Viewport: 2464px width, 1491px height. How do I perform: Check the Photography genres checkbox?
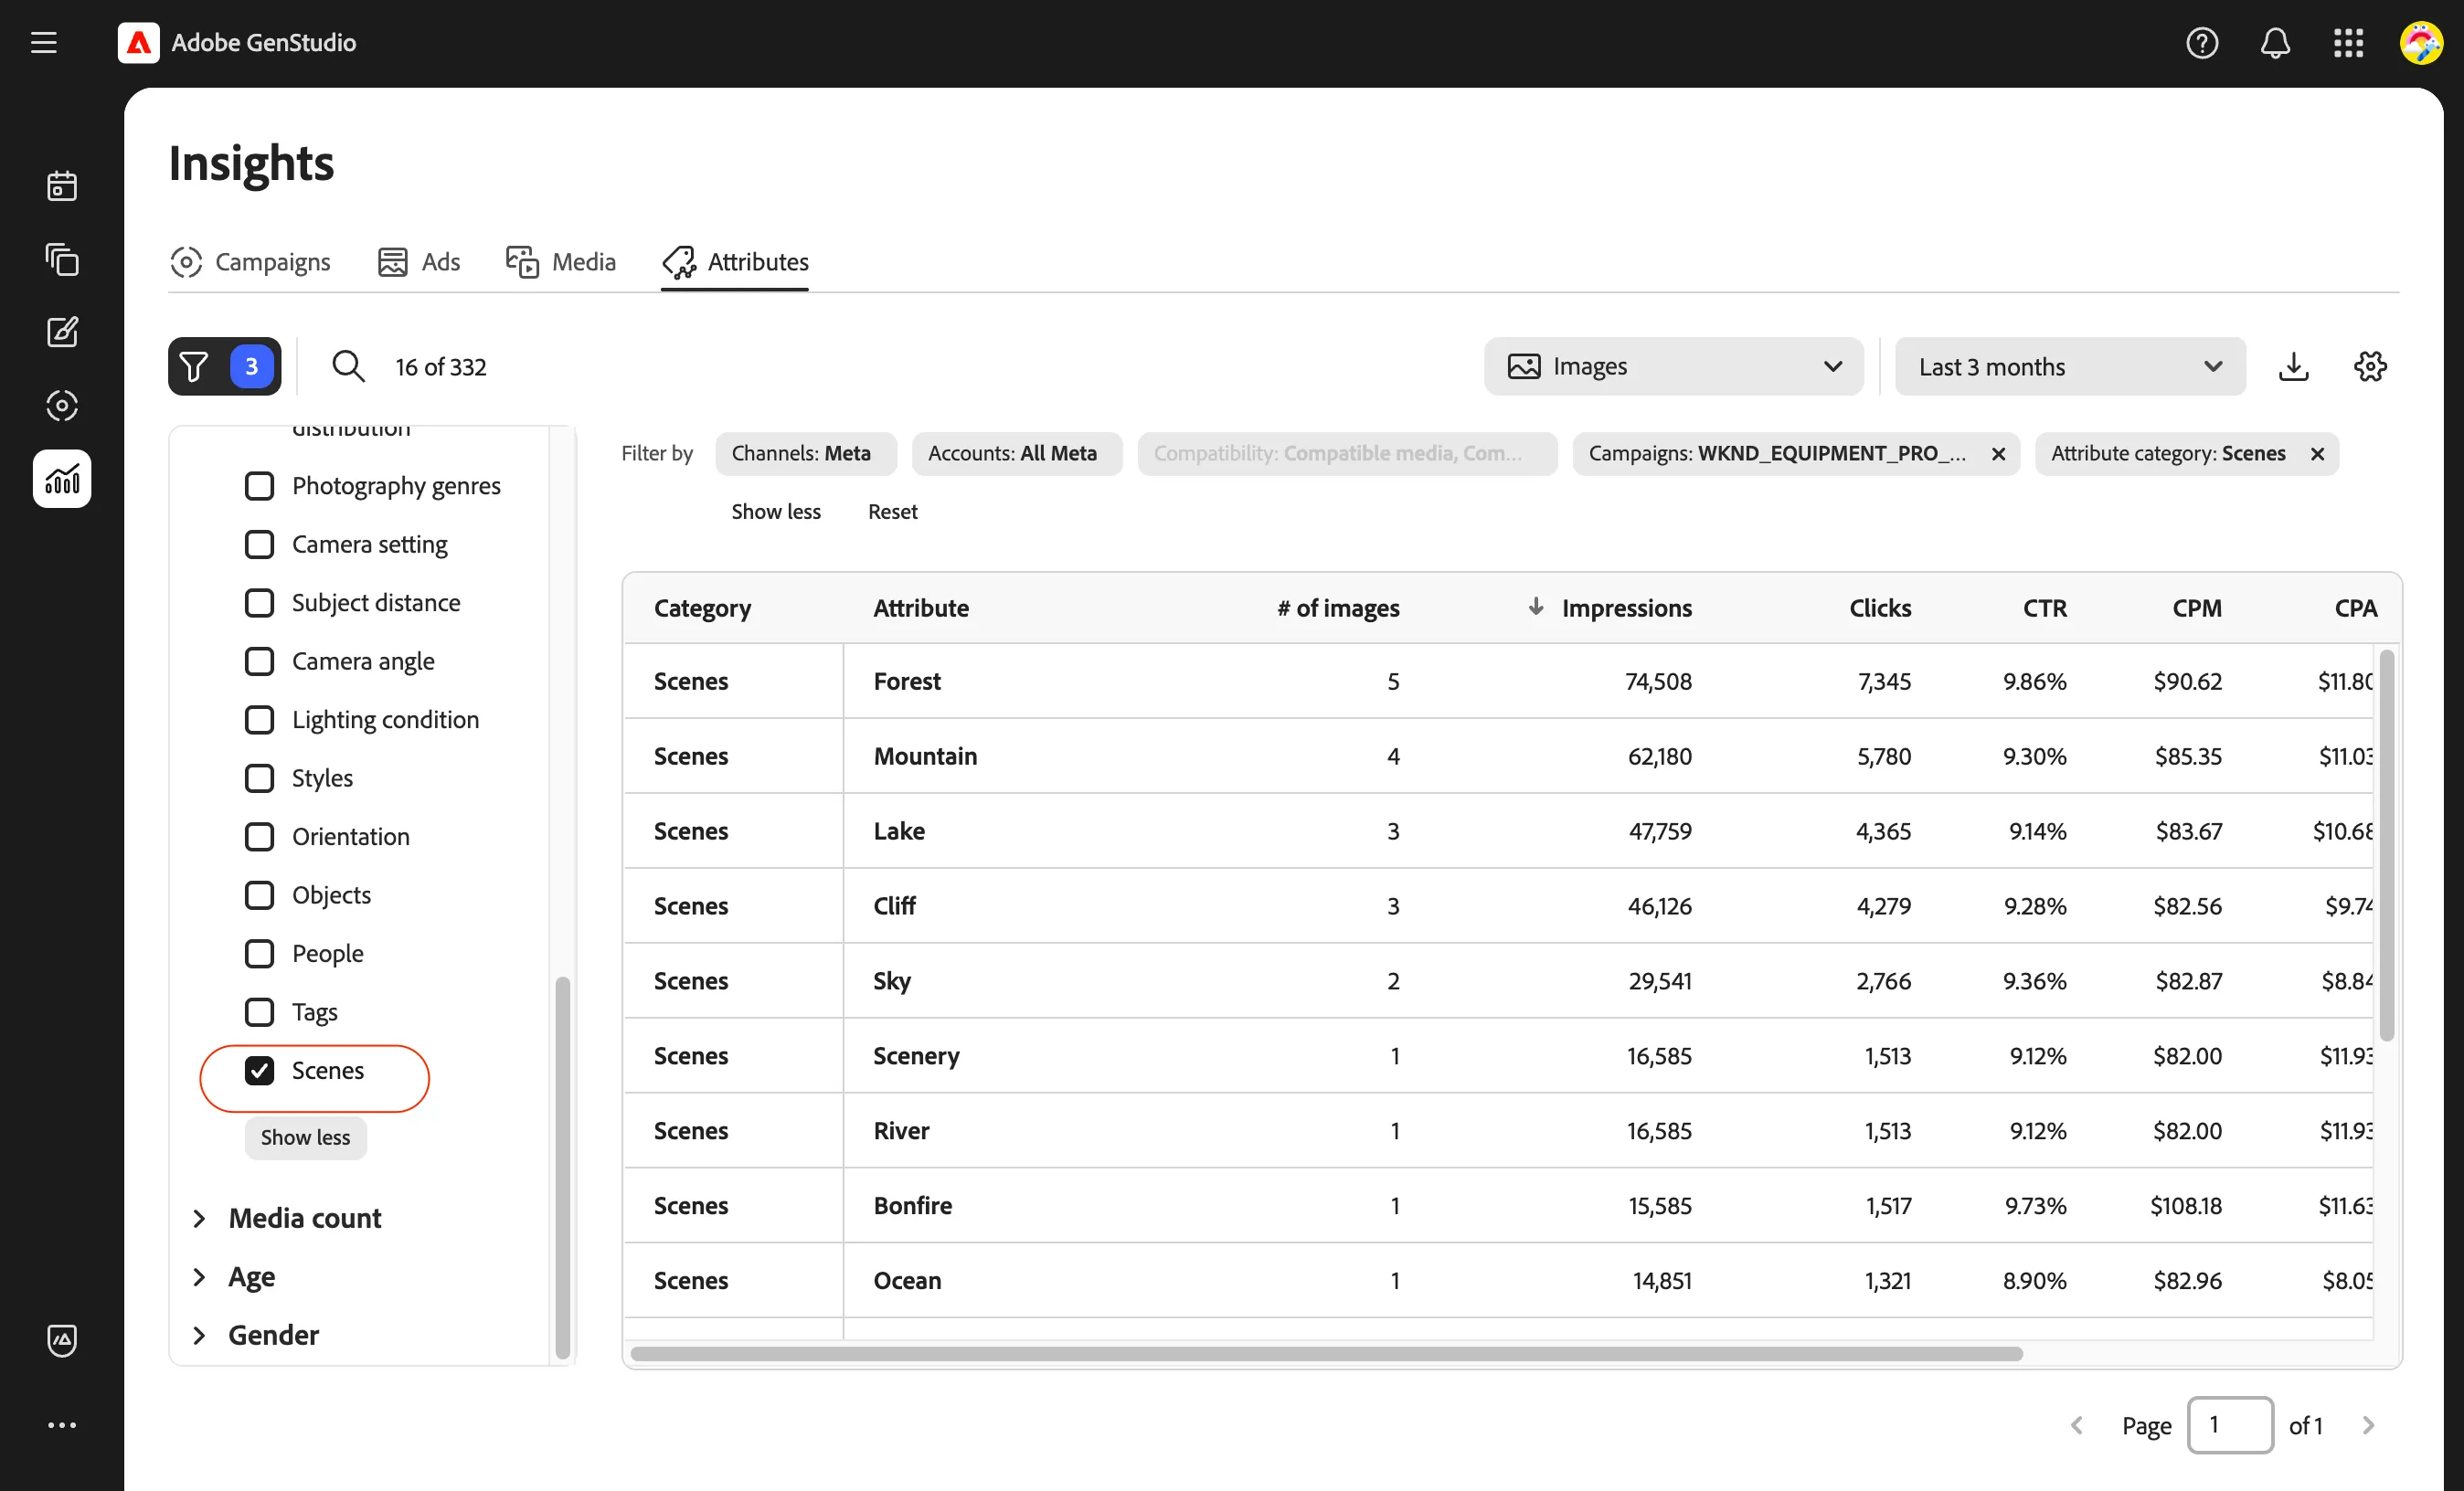[x=259, y=486]
